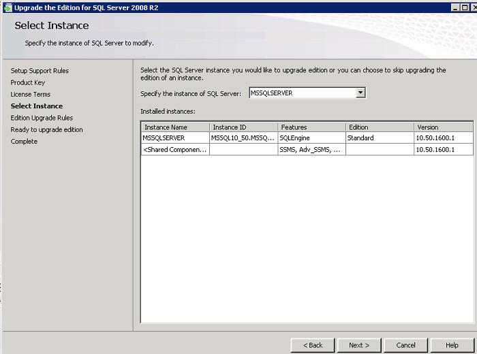This screenshot has width=477, height=354.
Task: Select Edition Upgrade Rules step
Action: tap(42, 118)
